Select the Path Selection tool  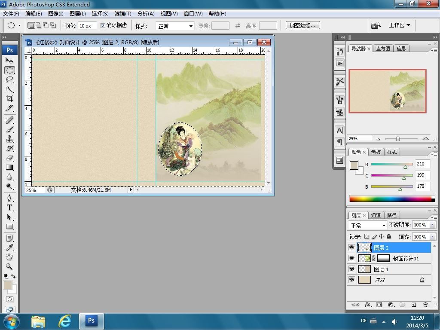[9, 217]
